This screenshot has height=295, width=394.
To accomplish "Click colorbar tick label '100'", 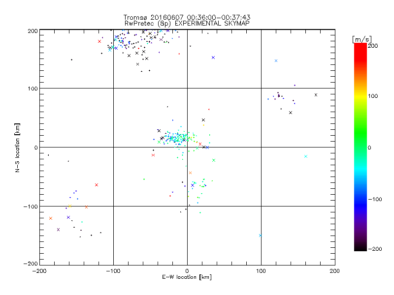I will pyautogui.click(x=373, y=96).
